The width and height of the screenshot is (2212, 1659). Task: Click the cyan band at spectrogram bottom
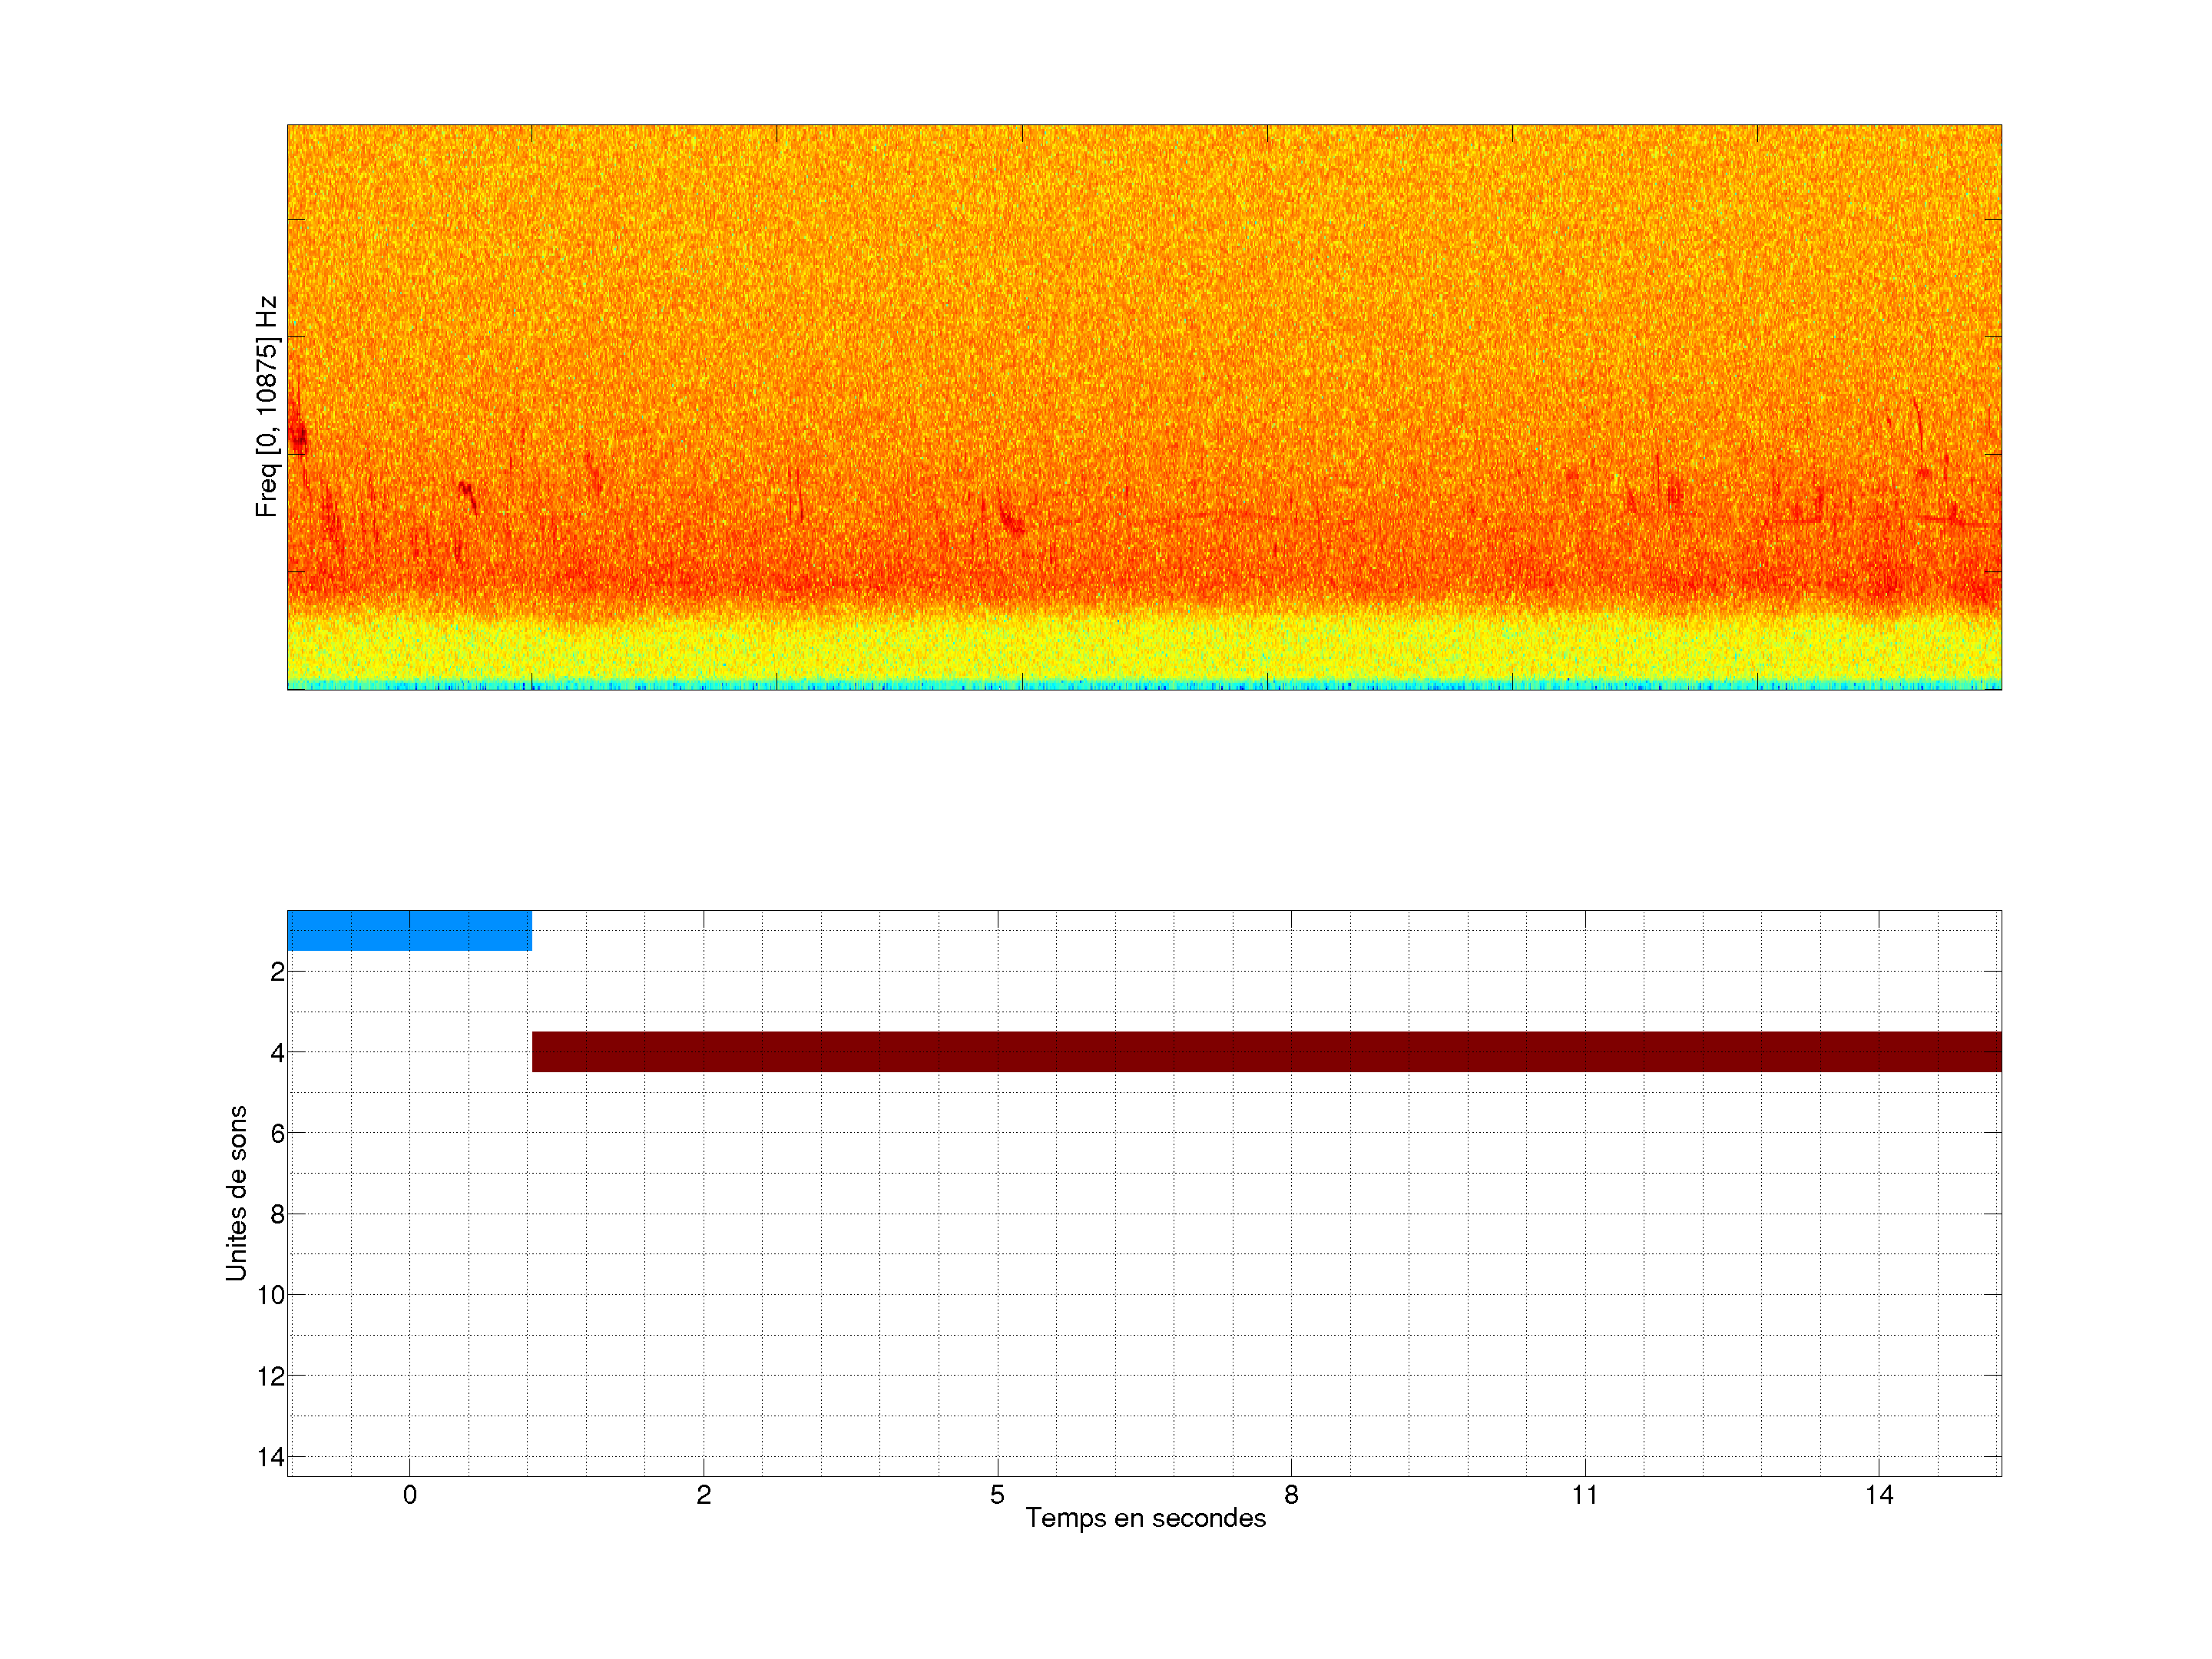pyautogui.click(x=1144, y=685)
